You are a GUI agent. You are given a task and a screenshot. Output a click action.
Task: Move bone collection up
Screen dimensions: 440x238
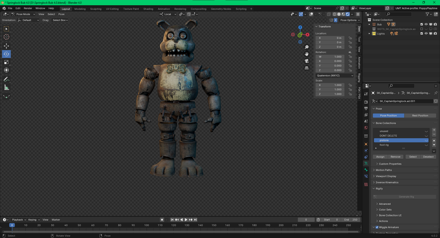pos(434,140)
